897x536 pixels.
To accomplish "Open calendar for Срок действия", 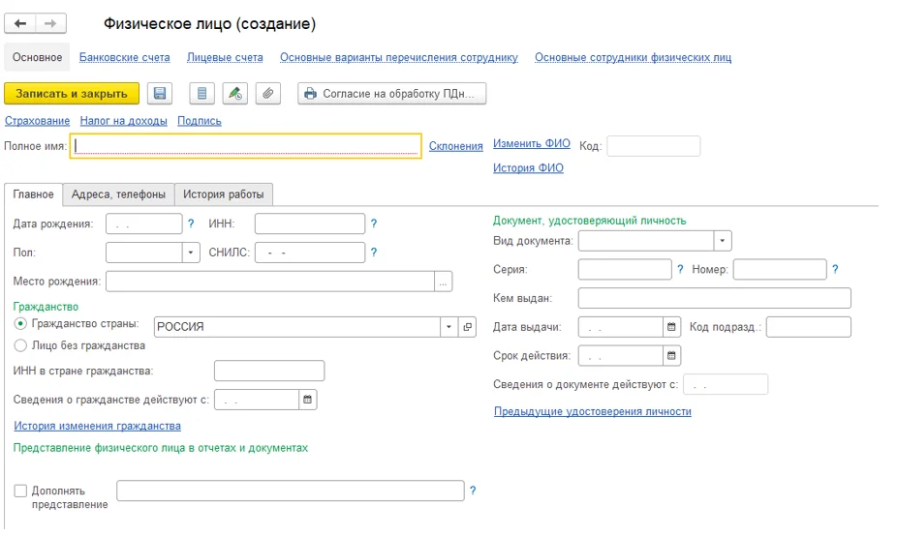I will click(671, 355).
